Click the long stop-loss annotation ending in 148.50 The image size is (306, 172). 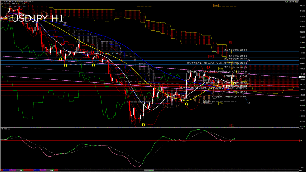tap(217, 63)
